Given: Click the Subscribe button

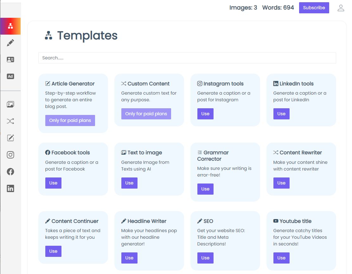Looking at the screenshot, I should pos(314,8).
